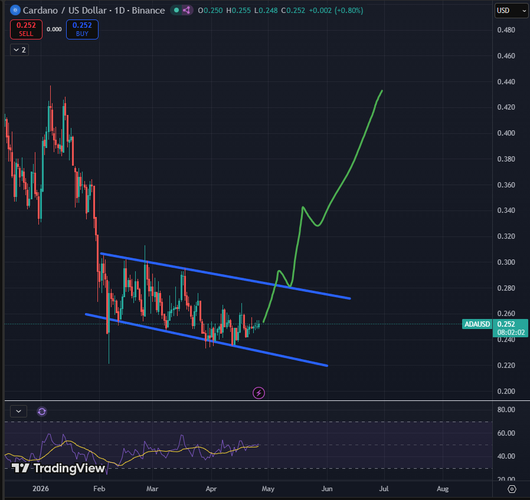530x500 pixels.
Task: Click the Aug label on time axis
Action: coord(443,489)
